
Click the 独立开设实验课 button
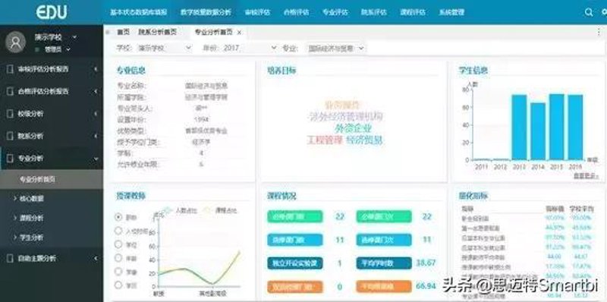pos(294,263)
